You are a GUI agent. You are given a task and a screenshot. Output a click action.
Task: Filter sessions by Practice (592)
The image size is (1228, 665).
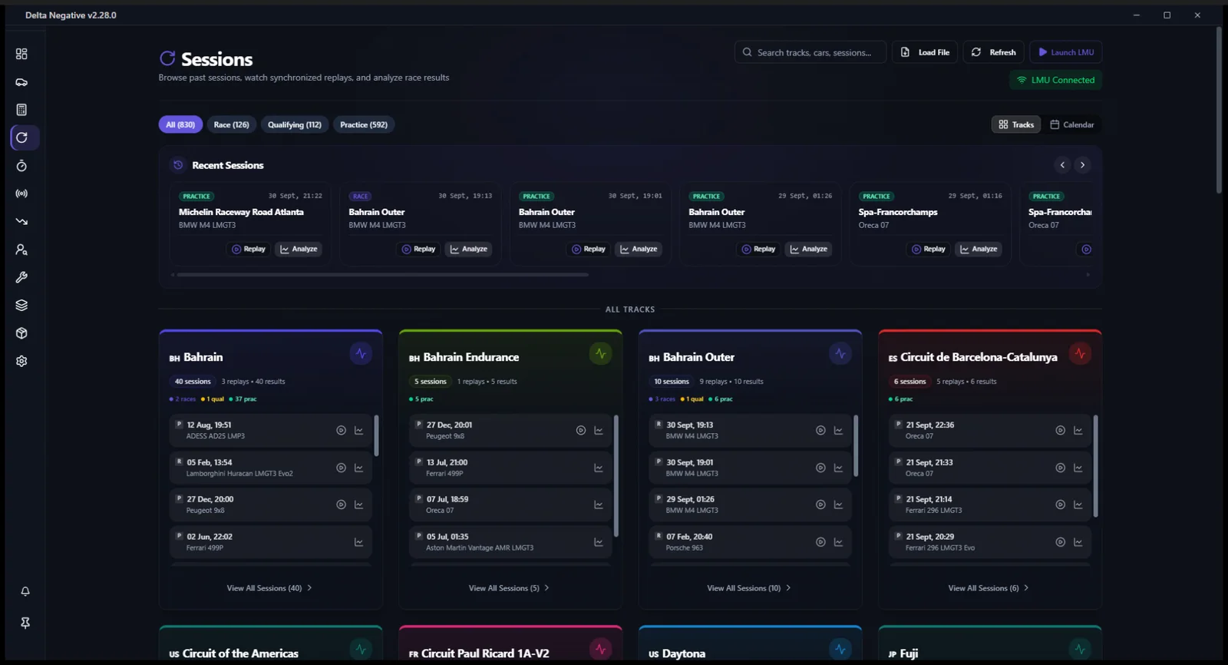pyautogui.click(x=364, y=124)
